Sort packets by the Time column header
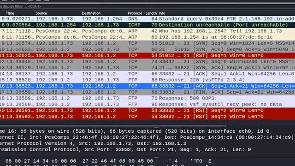The width and height of the screenshot is (295, 166). pyautogui.click(x=10, y=13)
